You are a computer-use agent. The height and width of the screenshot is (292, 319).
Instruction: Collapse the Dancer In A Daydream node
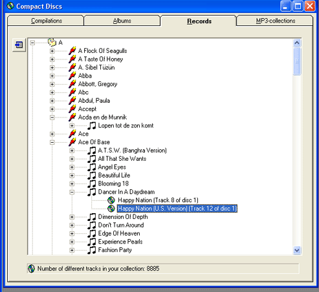point(72,192)
